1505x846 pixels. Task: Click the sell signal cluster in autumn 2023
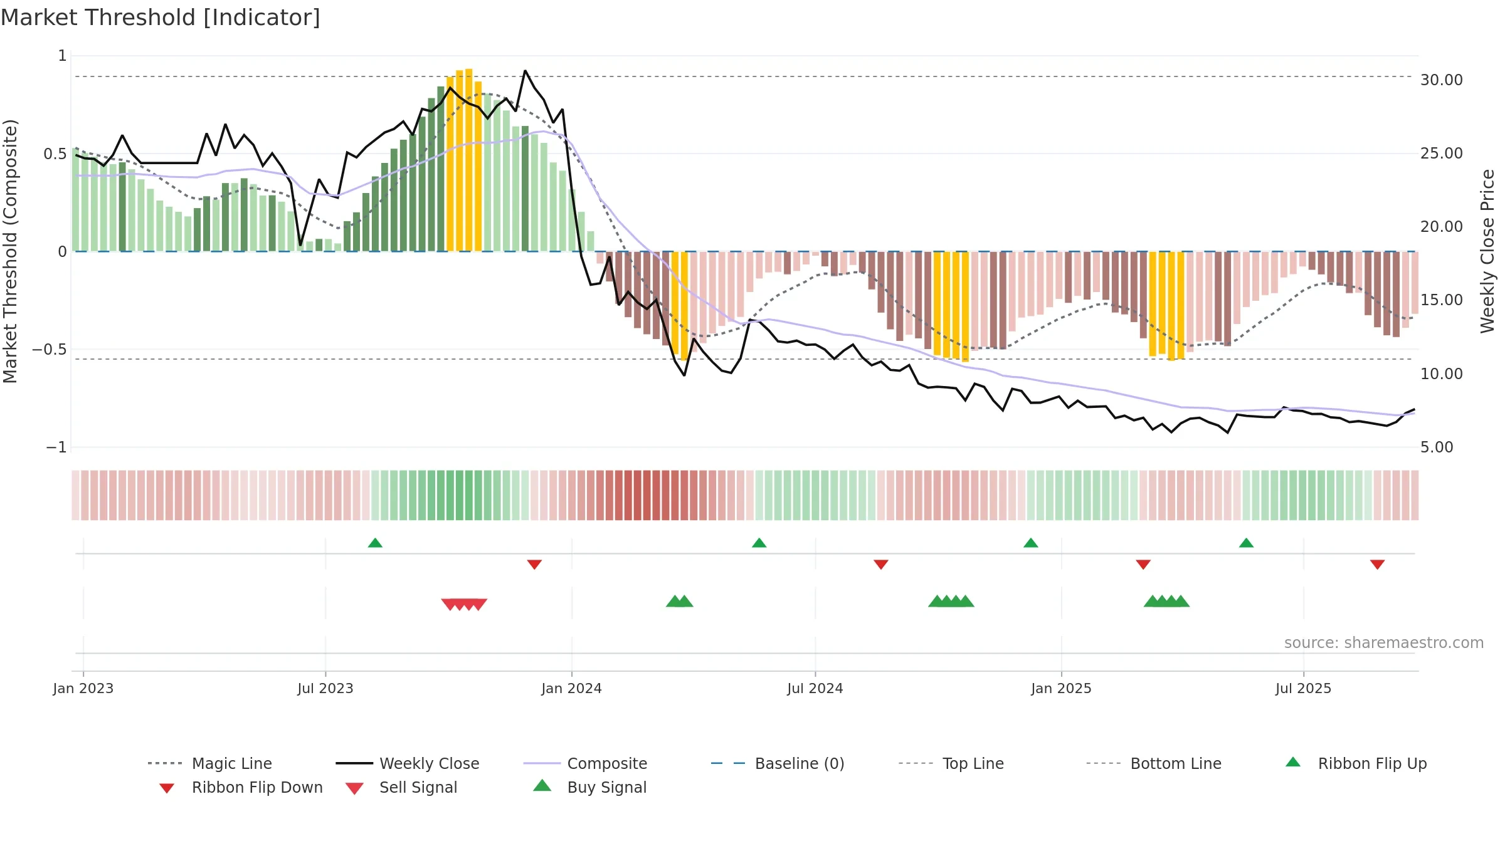click(464, 605)
